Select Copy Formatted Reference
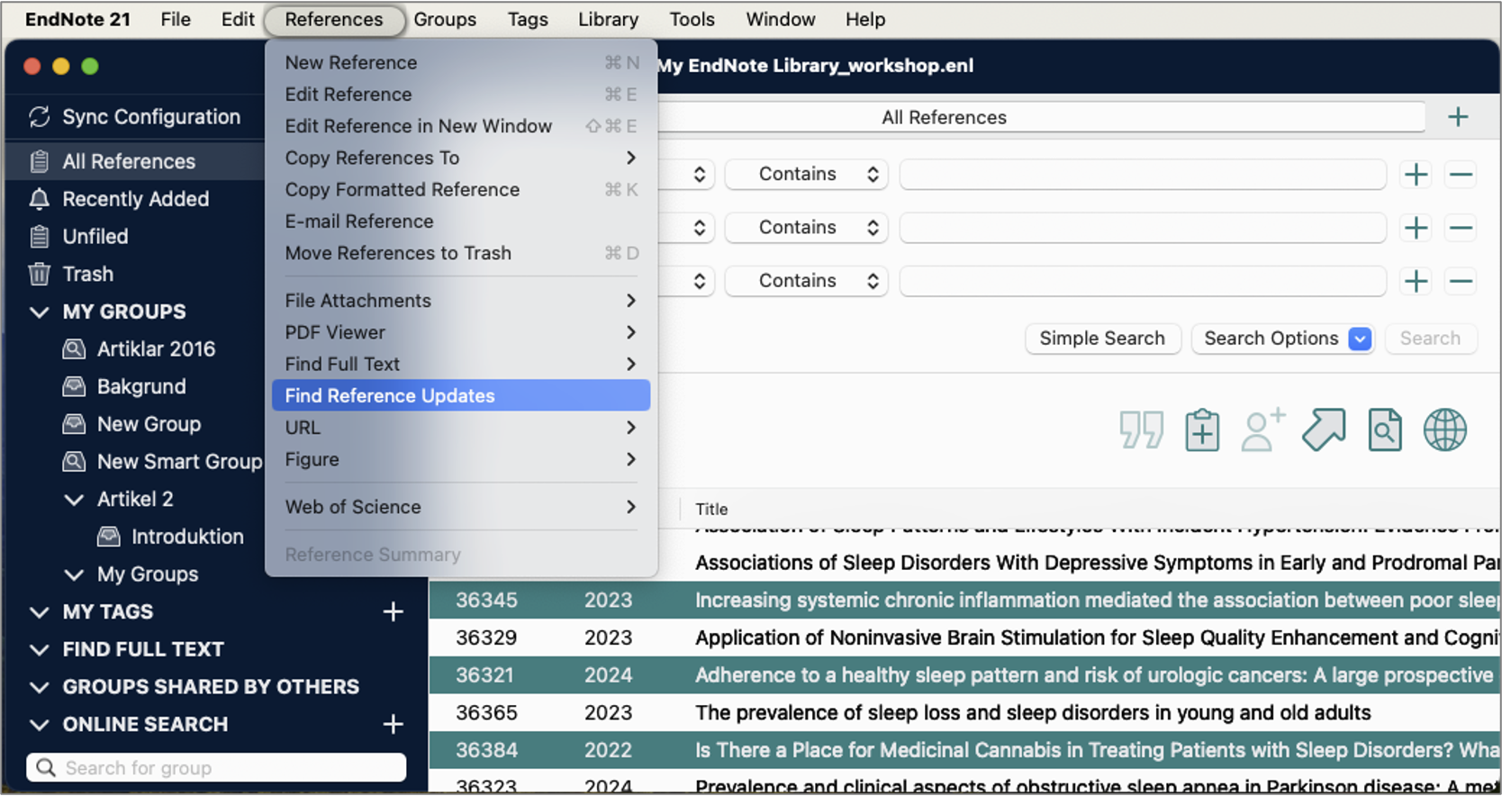Screen dimensions: 1502x796 [x=461, y=189]
